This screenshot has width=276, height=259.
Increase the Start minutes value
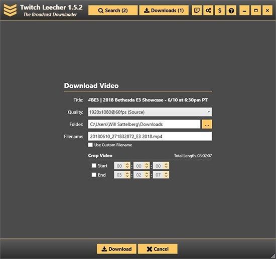(x=147, y=164)
